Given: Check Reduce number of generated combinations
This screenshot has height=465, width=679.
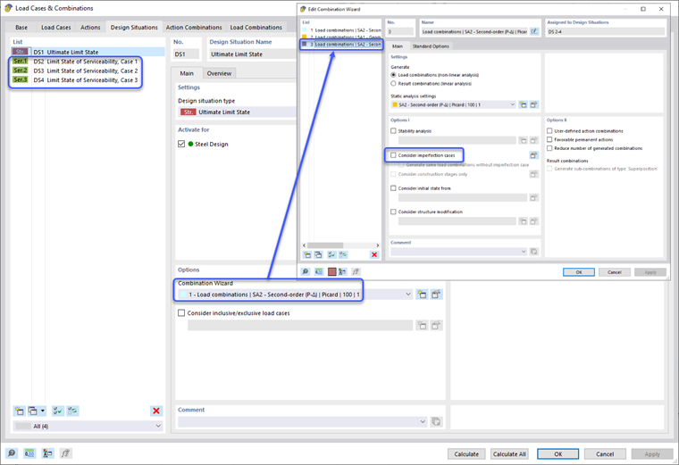Looking at the screenshot, I should [549, 148].
